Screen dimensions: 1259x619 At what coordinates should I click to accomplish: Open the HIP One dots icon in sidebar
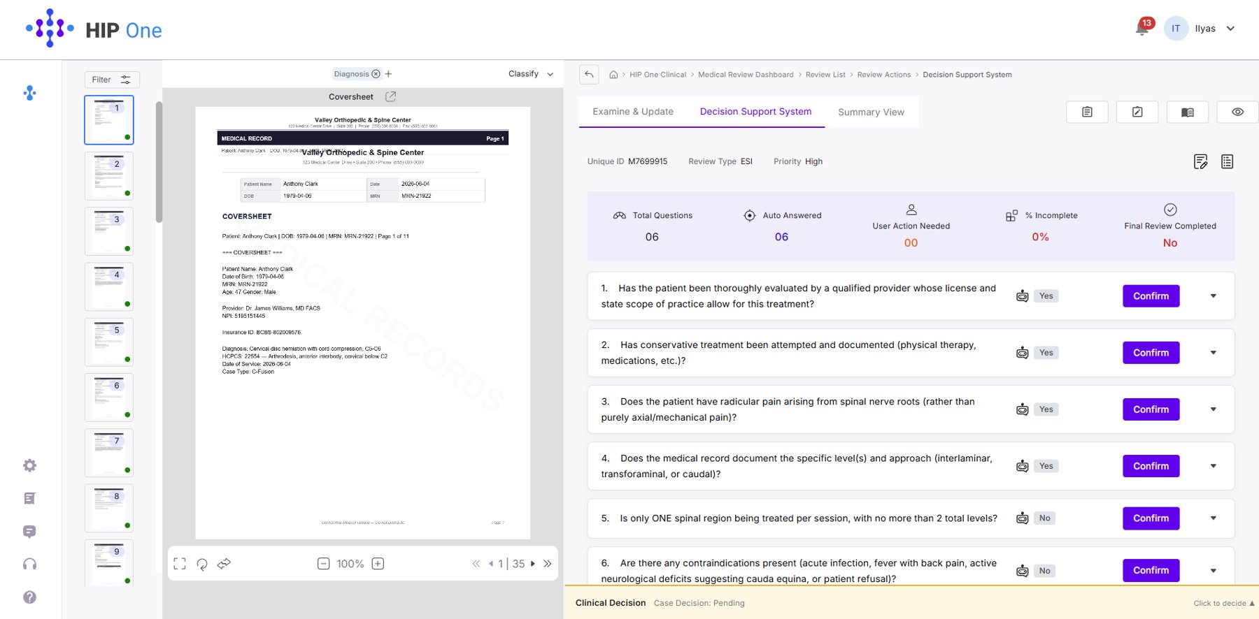(x=29, y=93)
